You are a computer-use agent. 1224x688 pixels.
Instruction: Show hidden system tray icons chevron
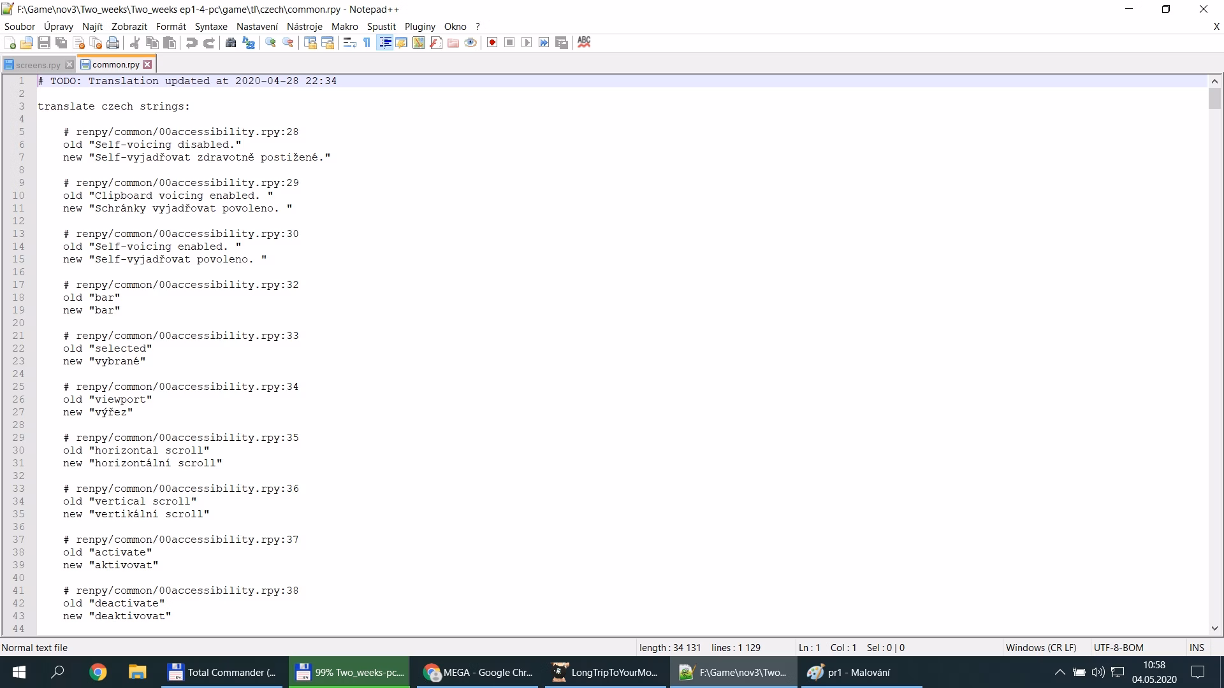click(x=1060, y=672)
